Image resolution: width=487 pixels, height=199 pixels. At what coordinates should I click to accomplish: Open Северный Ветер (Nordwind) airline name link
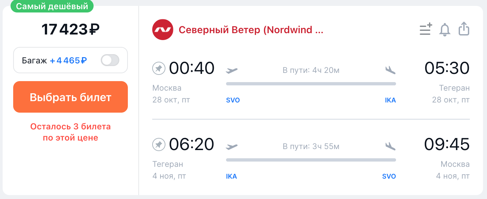click(x=251, y=30)
